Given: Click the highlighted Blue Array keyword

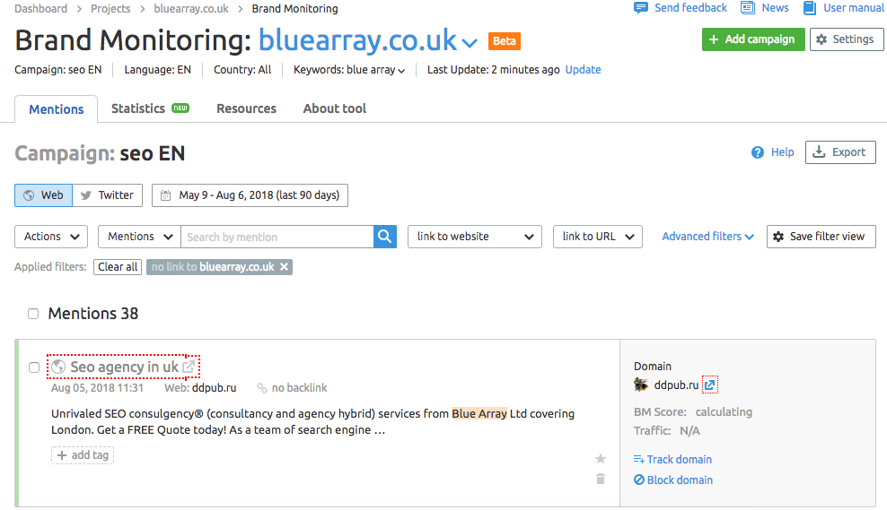Looking at the screenshot, I should pos(479,414).
